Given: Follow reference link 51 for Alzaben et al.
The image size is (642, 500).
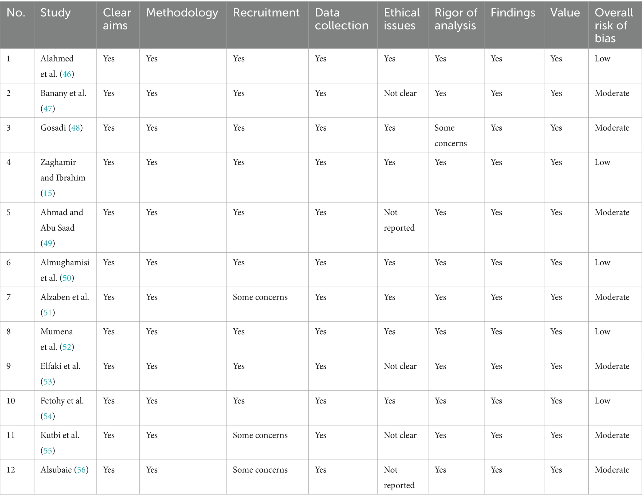Looking at the screenshot, I should coord(47,313).
